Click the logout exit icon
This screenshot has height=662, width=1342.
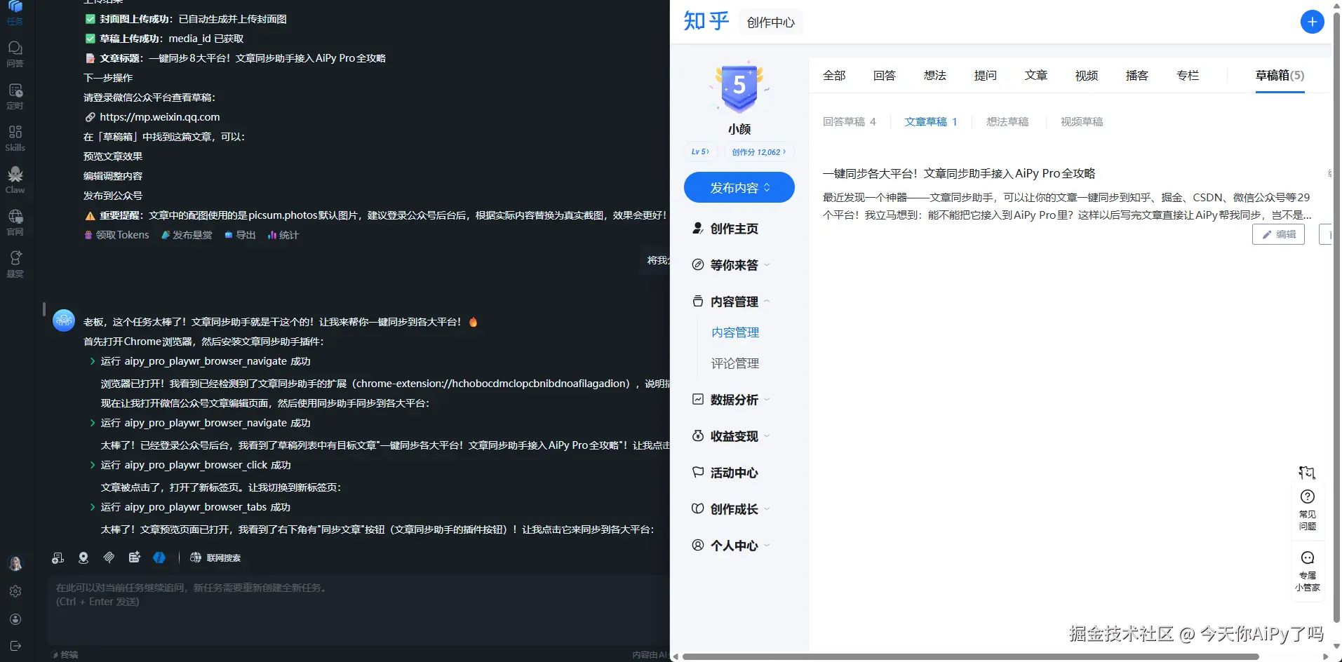[15, 646]
